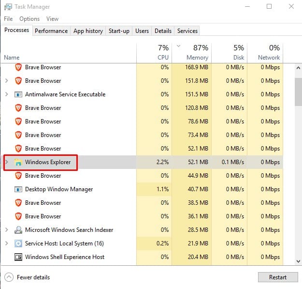Click Brave icon on 168.9 MB row

tap(18, 67)
